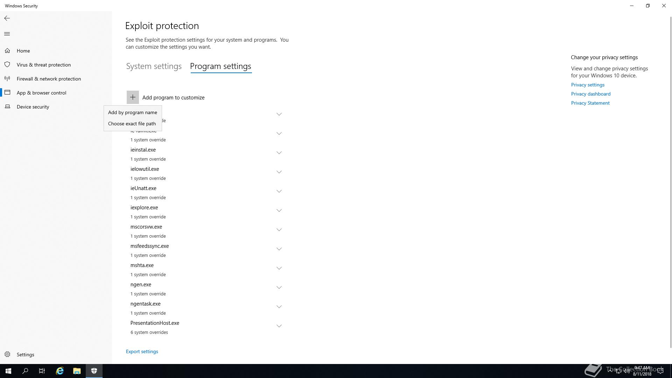Select the Program settings tab
Image resolution: width=672 pixels, height=378 pixels.
pos(220,66)
